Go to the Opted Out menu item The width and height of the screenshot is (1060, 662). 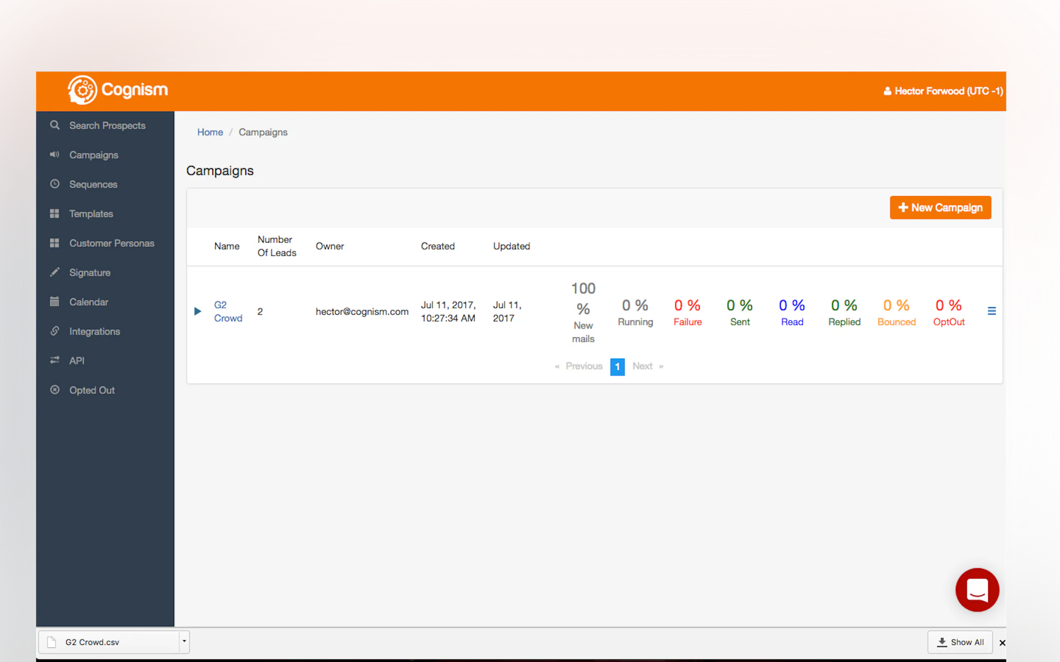pos(91,390)
